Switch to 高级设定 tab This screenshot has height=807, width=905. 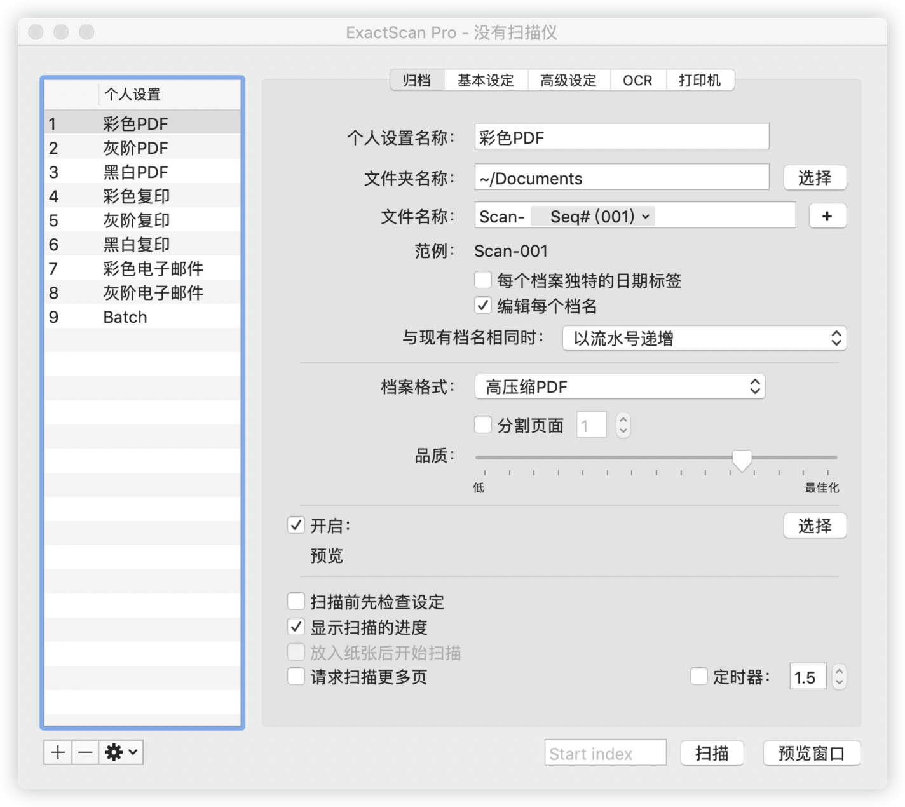pos(569,80)
